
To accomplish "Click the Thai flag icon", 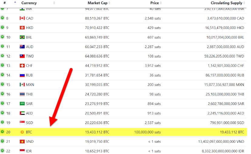I will [x=22, y=94].
